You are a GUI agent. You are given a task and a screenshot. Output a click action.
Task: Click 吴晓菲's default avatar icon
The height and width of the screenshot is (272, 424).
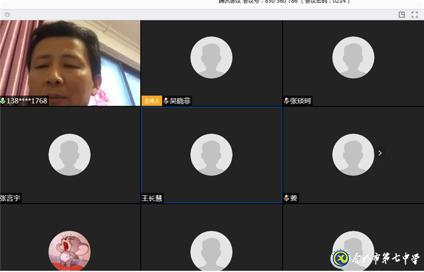[x=211, y=58]
